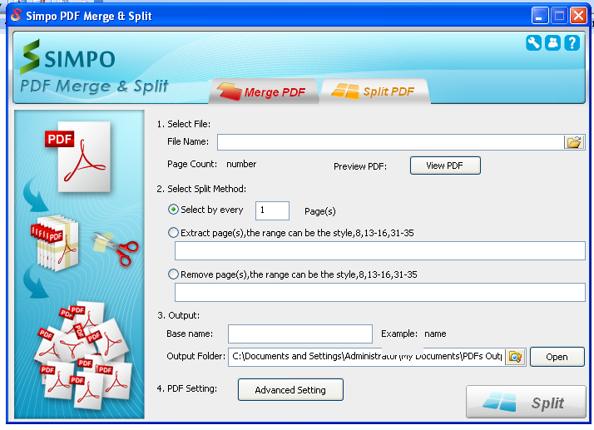Image resolution: width=594 pixels, height=430 pixels.
Task: Choose Extract page(s) radio option
Action: [x=173, y=233]
